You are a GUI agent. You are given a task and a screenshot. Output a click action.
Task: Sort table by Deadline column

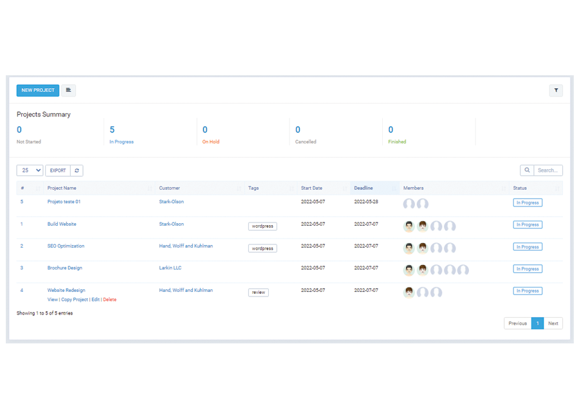[363, 188]
